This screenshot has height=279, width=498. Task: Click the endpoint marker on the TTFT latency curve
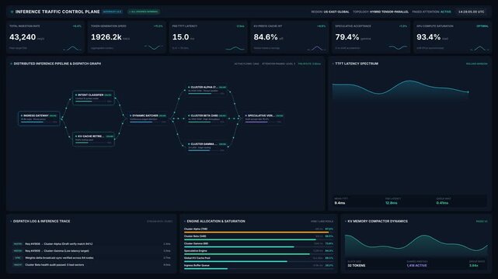click(468, 92)
